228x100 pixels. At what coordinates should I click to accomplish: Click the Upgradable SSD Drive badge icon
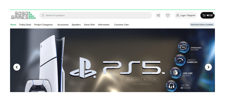pyautogui.click(x=183, y=47)
